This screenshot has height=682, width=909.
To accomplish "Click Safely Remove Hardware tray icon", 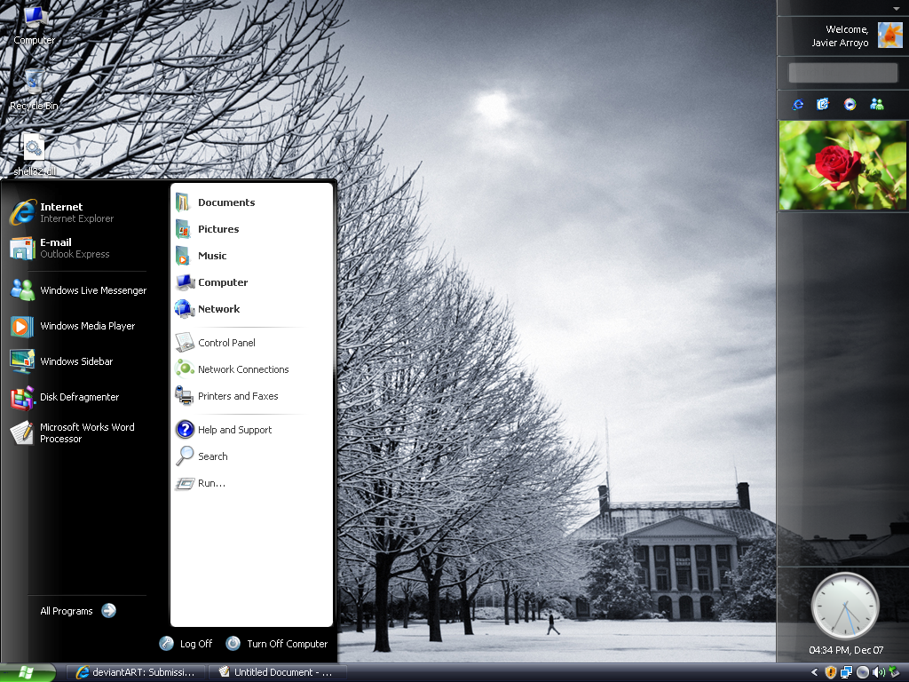I will [x=895, y=673].
